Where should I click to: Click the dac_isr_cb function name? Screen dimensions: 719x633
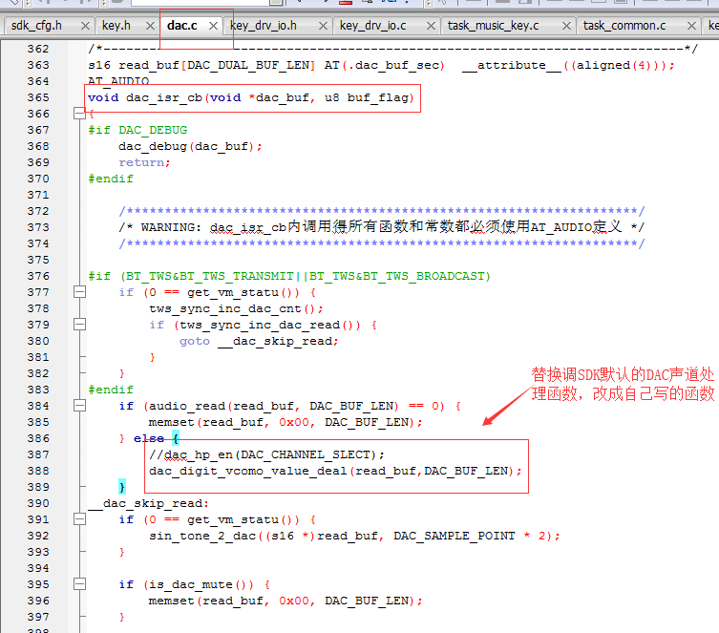(x=164, y=97)
